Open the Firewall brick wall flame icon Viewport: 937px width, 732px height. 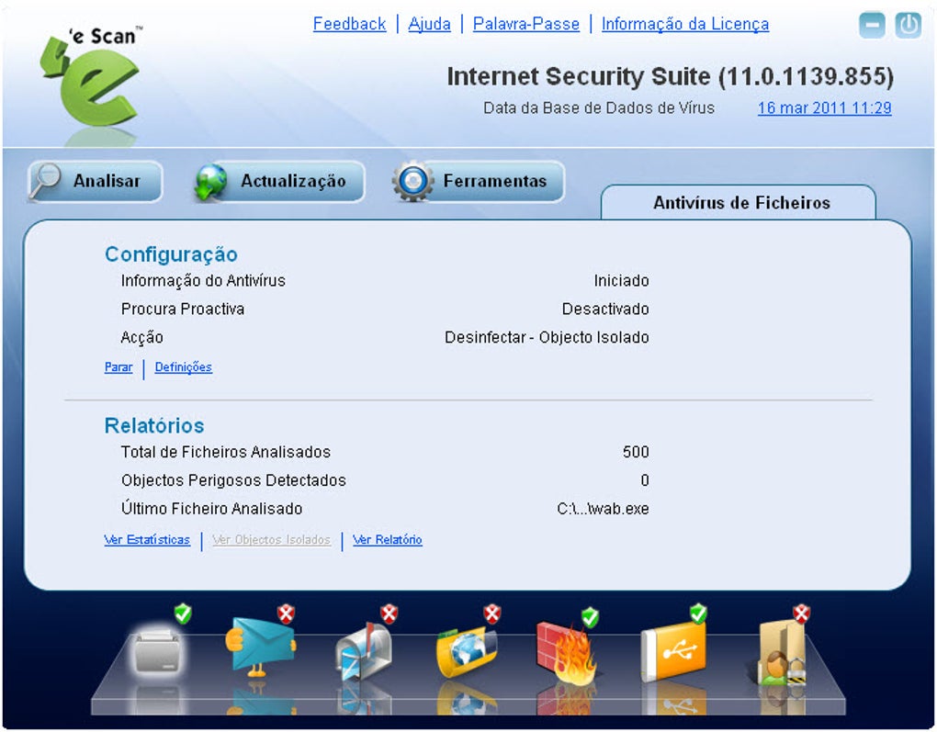pyautogui.click(x=566, y=653)
